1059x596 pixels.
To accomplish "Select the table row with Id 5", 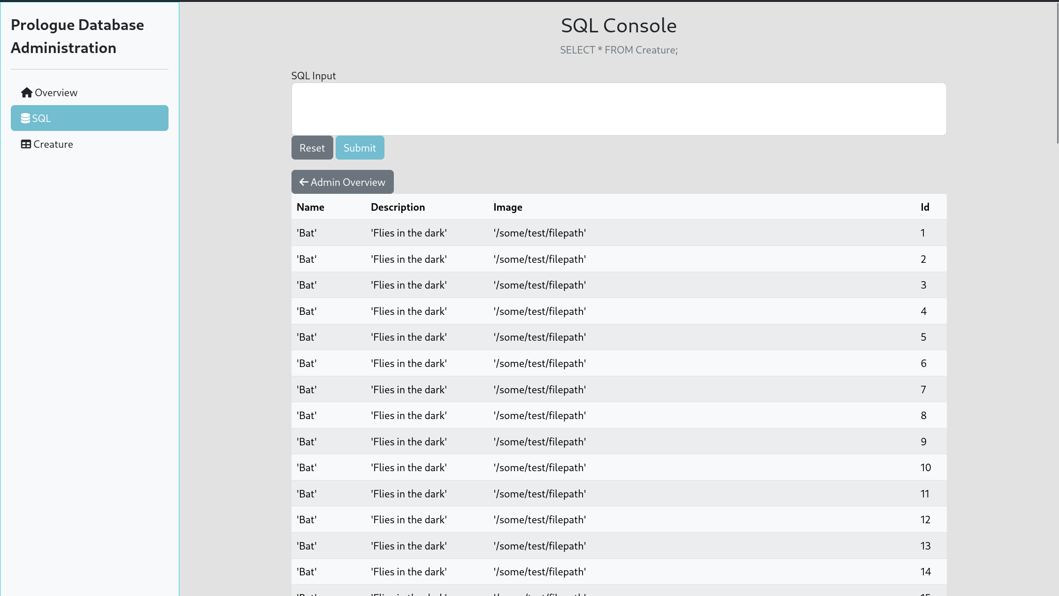I will pos(619,337).
